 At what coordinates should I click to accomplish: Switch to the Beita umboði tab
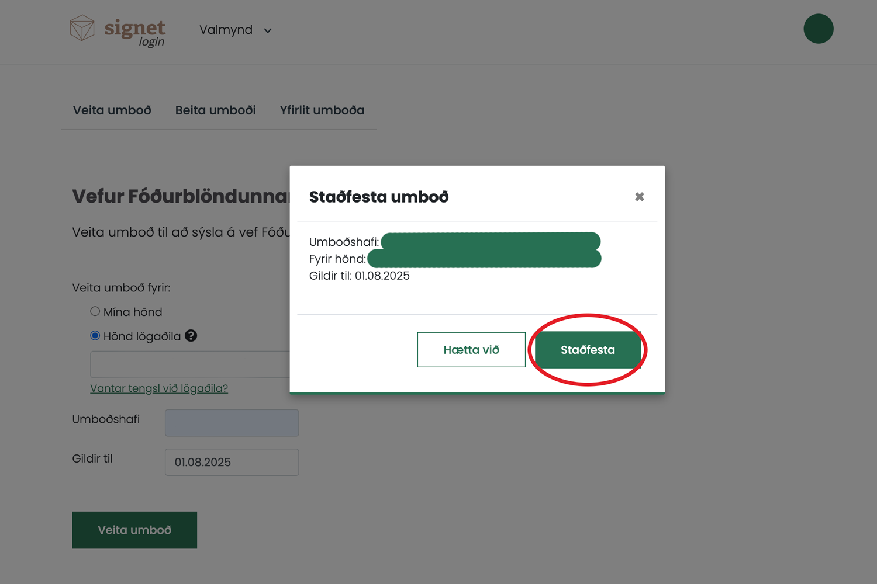coord(215,110)
